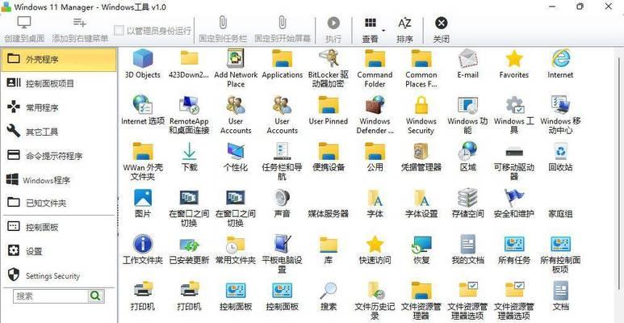
Task: Switch to 命令提示符程序 category
Action: click(58, 156)
